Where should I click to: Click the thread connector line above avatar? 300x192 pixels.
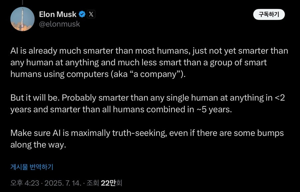tap(22, 2)
